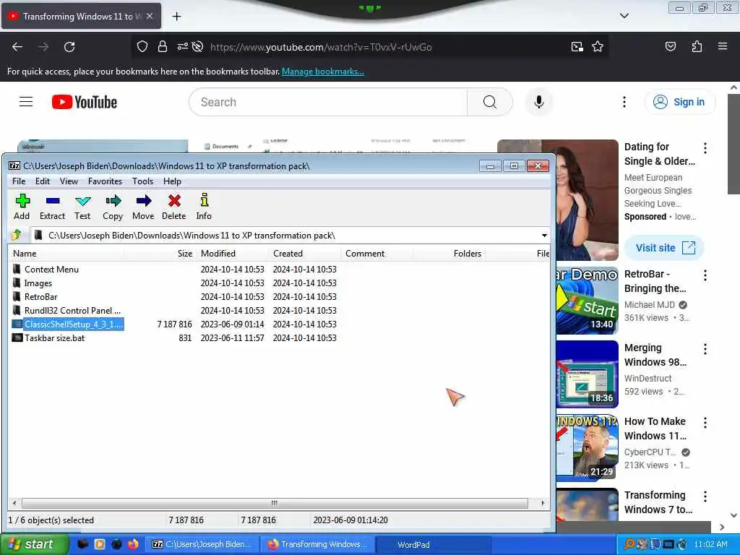740x555 pixels.
Task: Sort by Modified column header
Action: [x=218, y=254]
